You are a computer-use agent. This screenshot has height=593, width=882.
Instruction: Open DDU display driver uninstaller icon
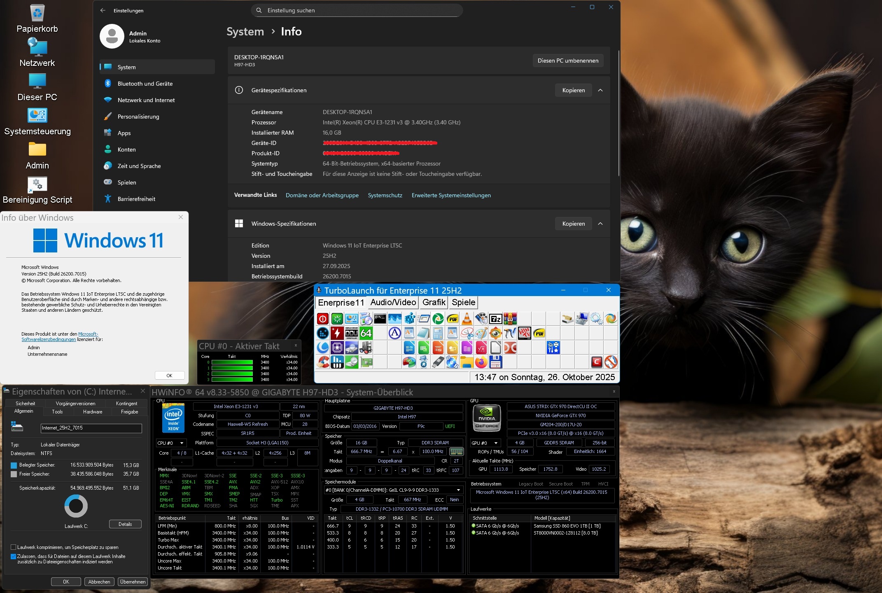click(x=351, y=333)
